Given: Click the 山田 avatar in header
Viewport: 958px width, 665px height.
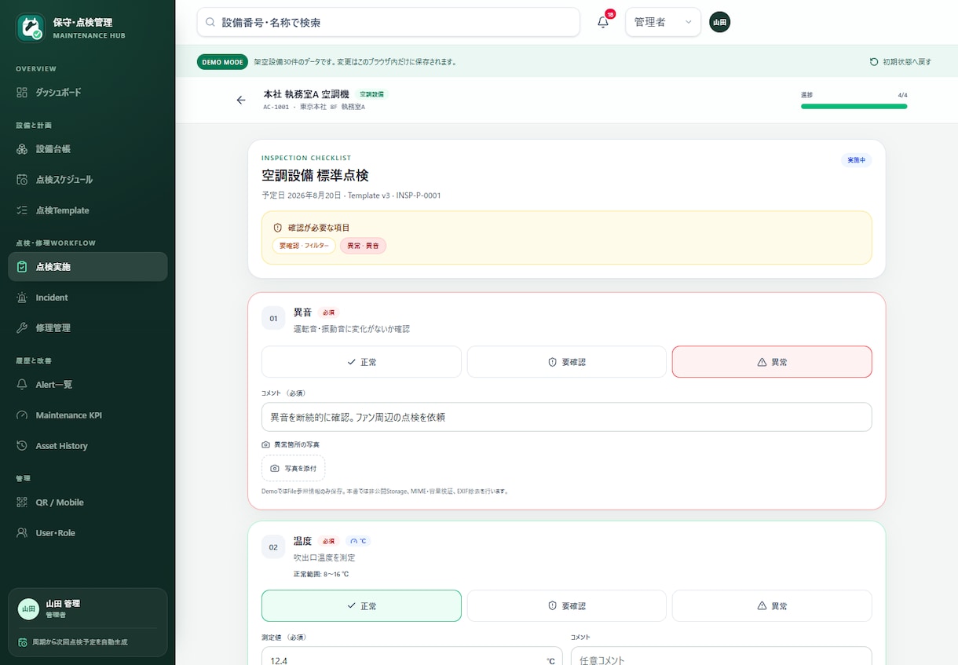Looking at the screenshot, I should 719,22.
